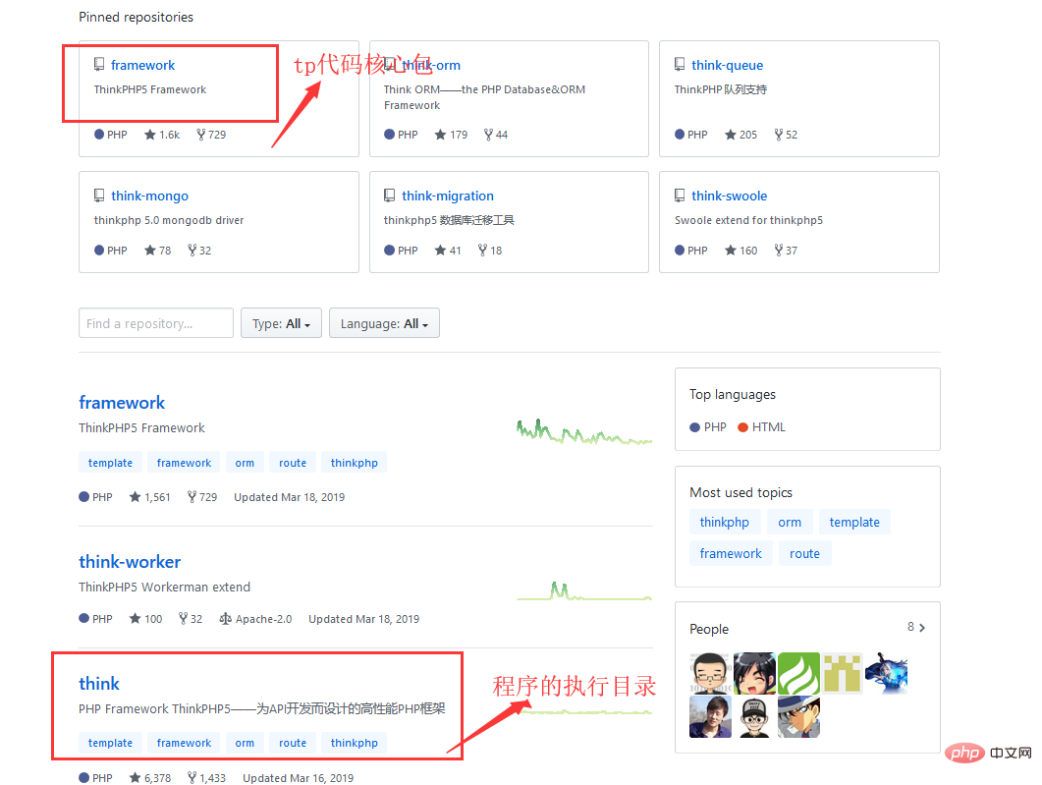Screen dimensions: 1042x785
Task: View 1,561 stargazers of framework repo
Action: coord(150,497)
